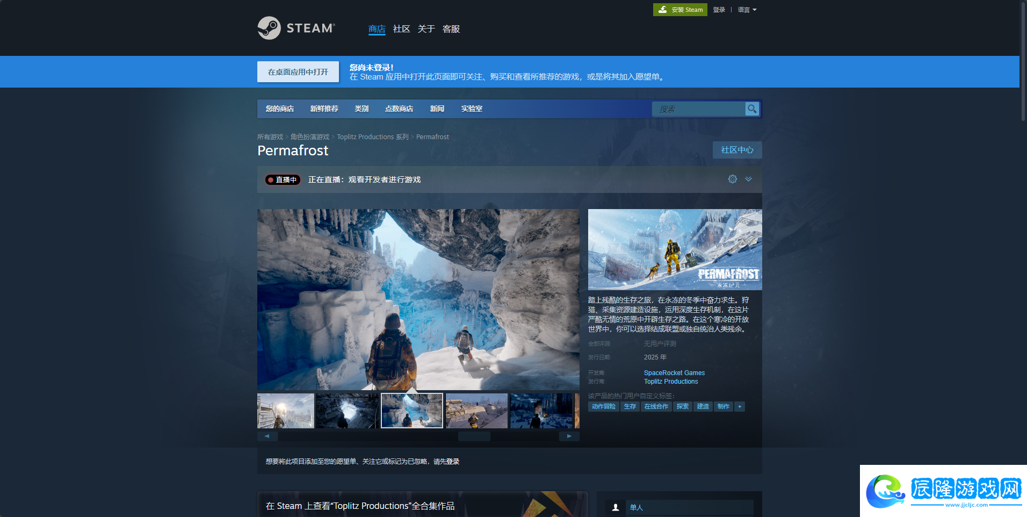Collapse the live broadcast chevron
The width and height of the screenshot is (1027, 517).
(748, 179)
